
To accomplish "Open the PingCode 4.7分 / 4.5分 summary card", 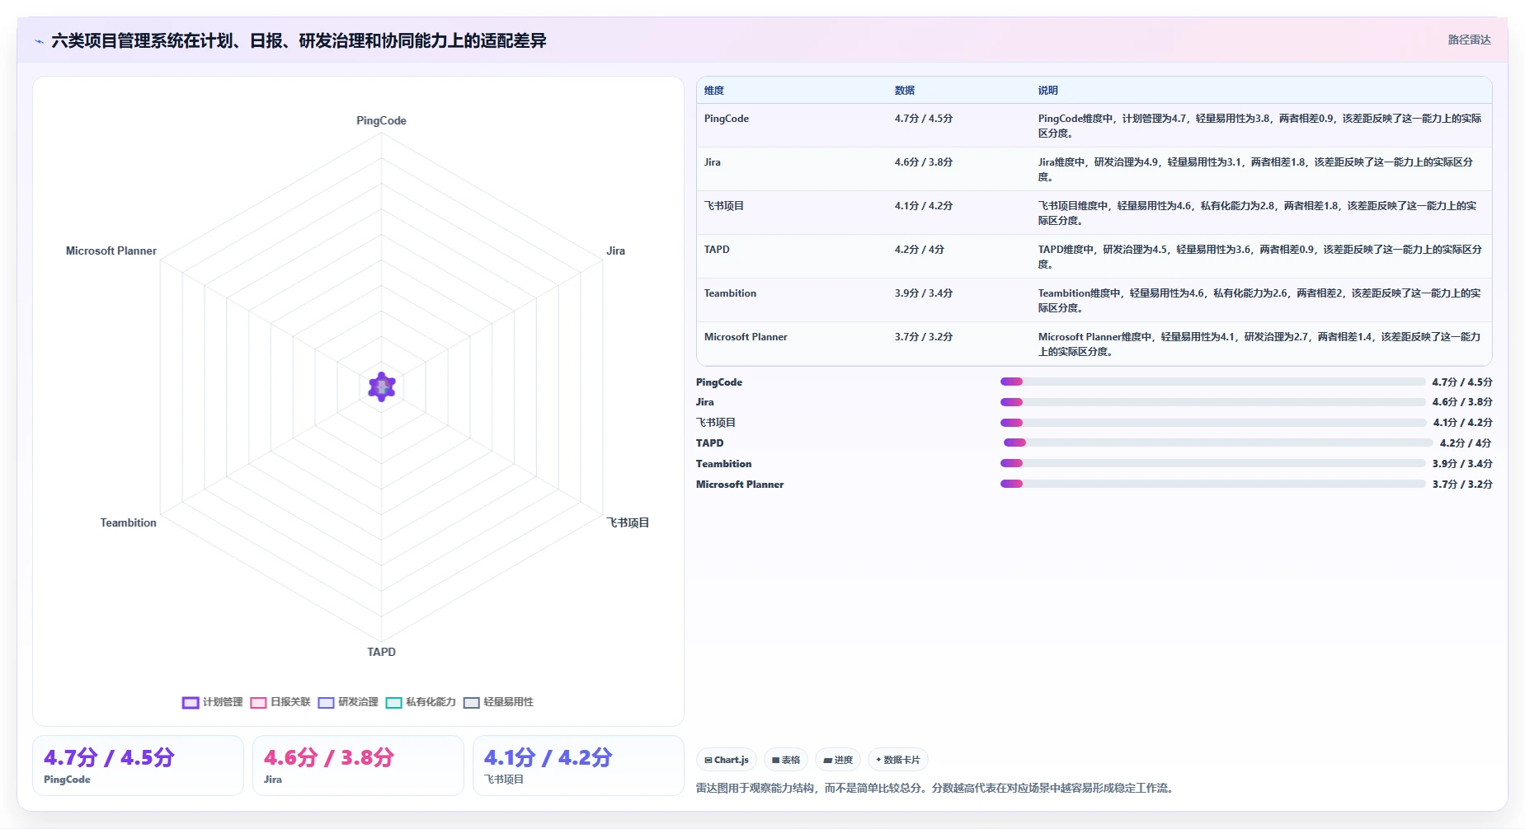I will pyautogui.click(x=138, y=766).
